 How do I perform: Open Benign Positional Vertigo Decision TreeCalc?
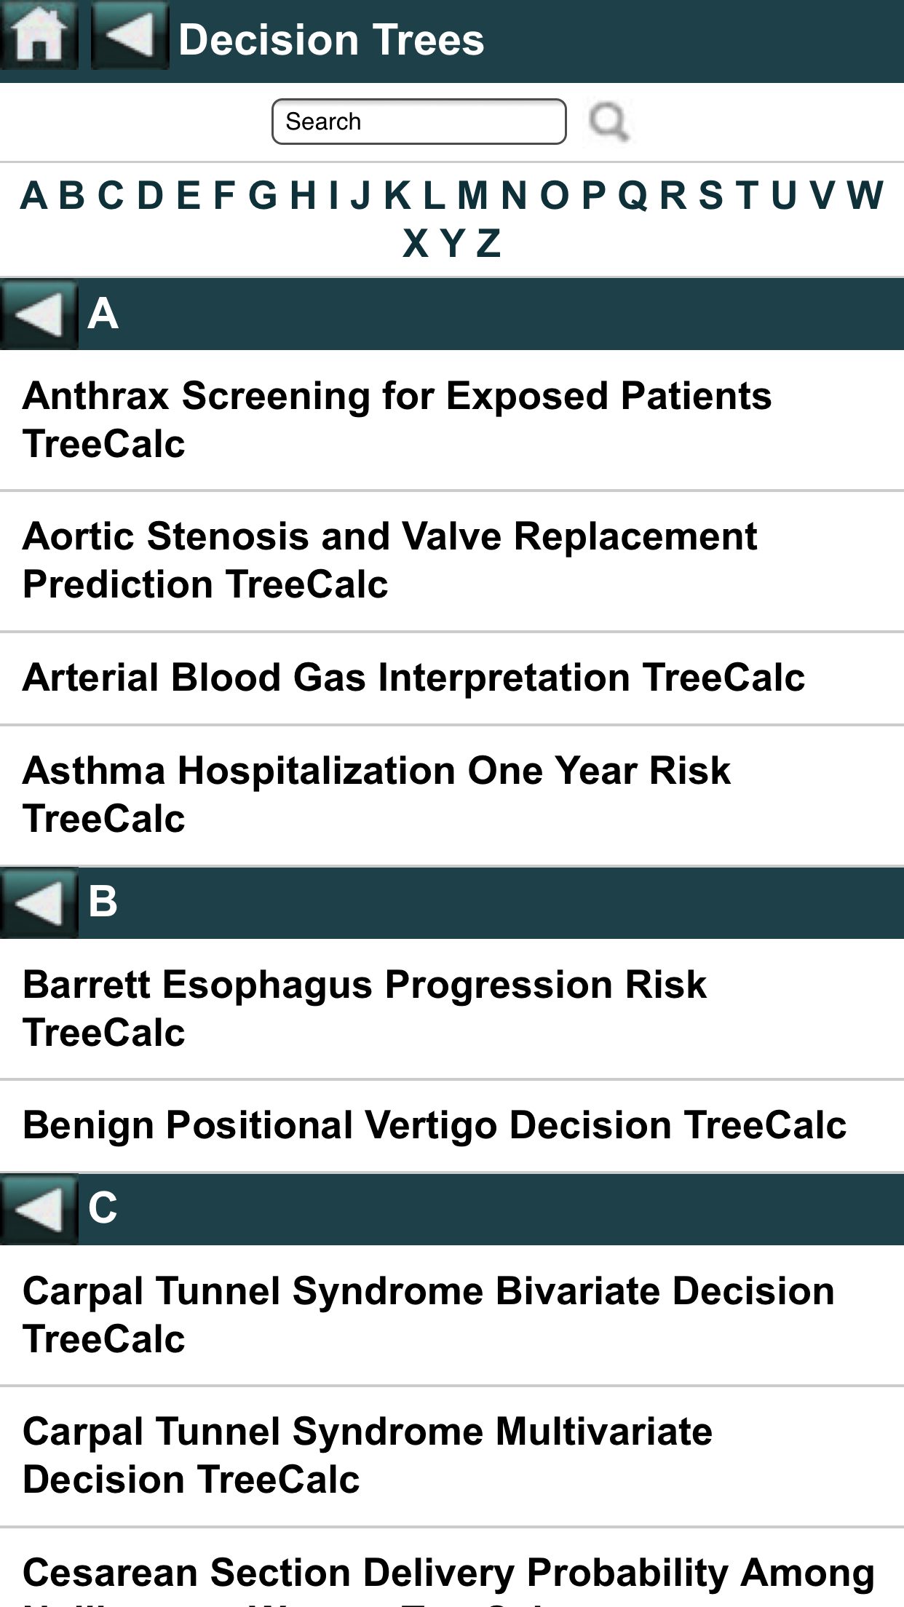[x=435, y=1125]
